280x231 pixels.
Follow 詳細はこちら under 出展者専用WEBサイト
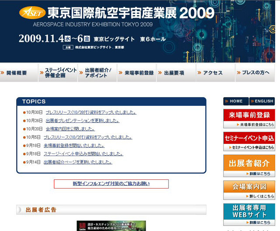click(x=258, y=222)
